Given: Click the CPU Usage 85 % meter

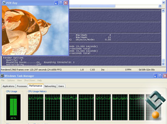Looking at the screenshot, I should pos(13,107).
